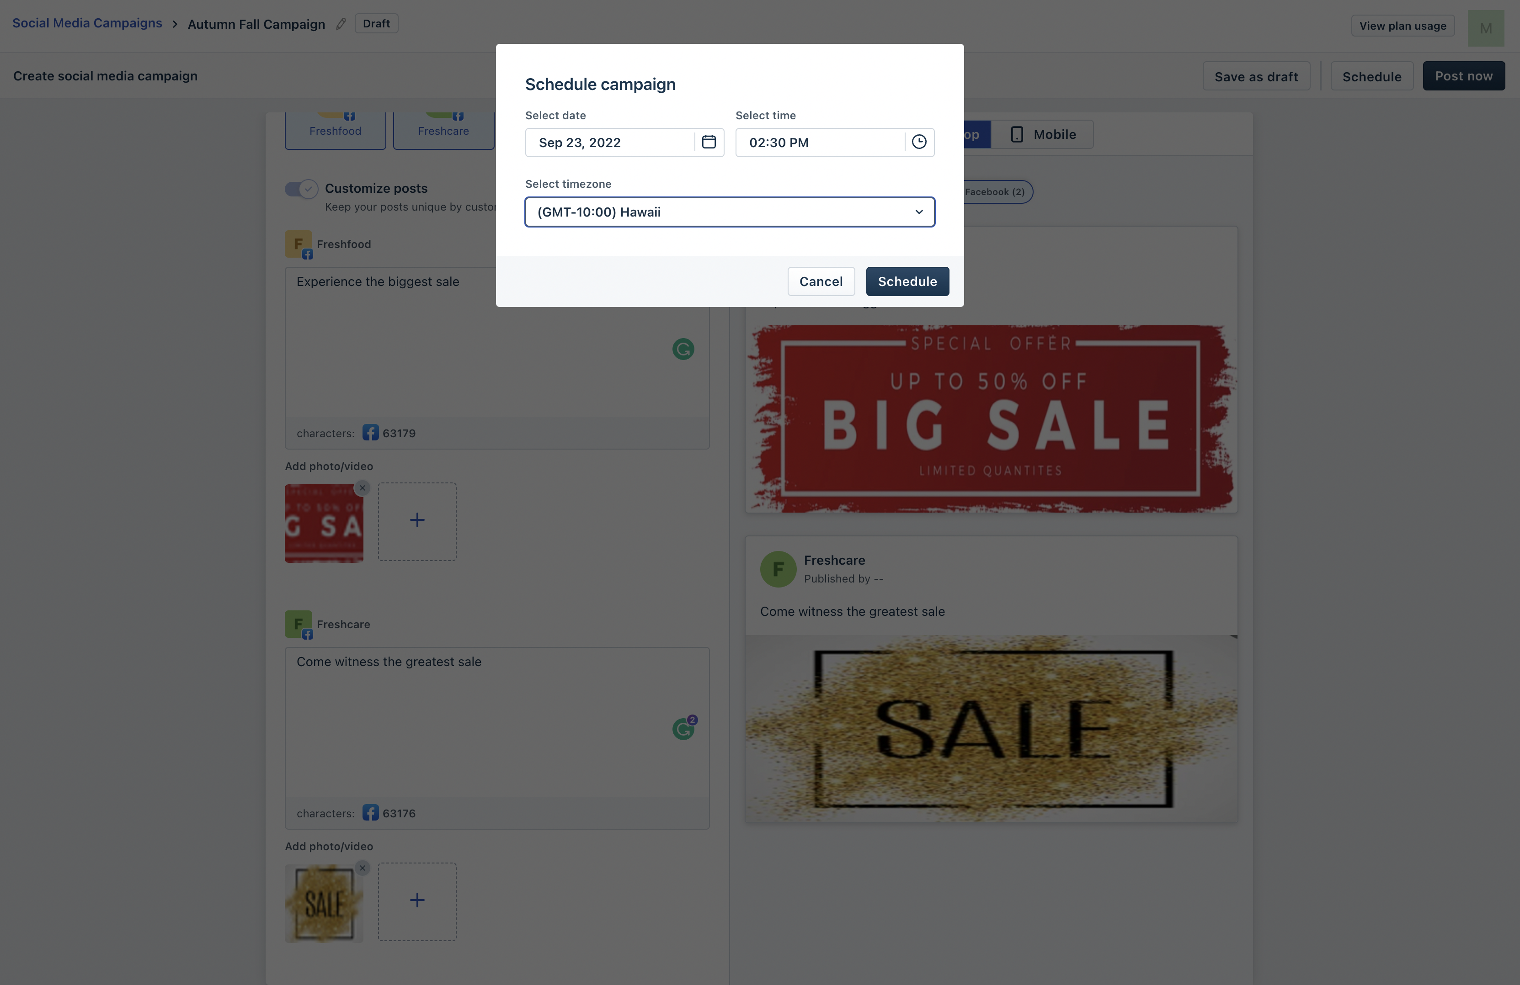Click Grammarly icon in Freshcare post
Viewport: 1520px width, 985px height.
click(x=683, y=728)
